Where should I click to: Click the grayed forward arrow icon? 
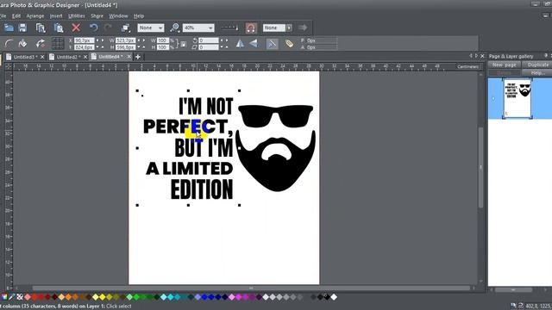coord(303,28)
